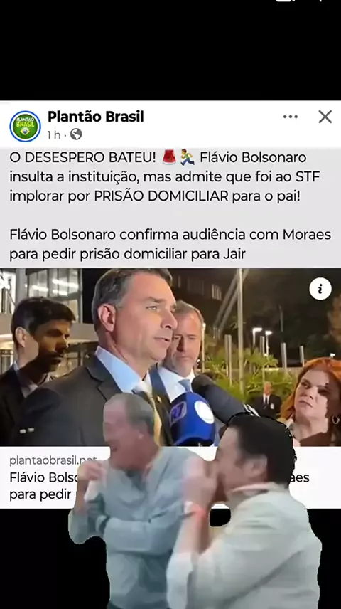Click the globe public-audience icon

coord(76,134)
